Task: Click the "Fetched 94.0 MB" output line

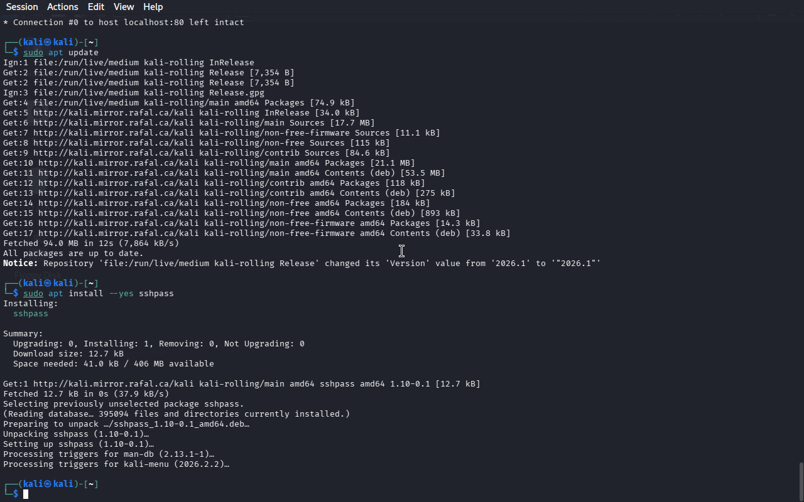Action: (91, 243)
